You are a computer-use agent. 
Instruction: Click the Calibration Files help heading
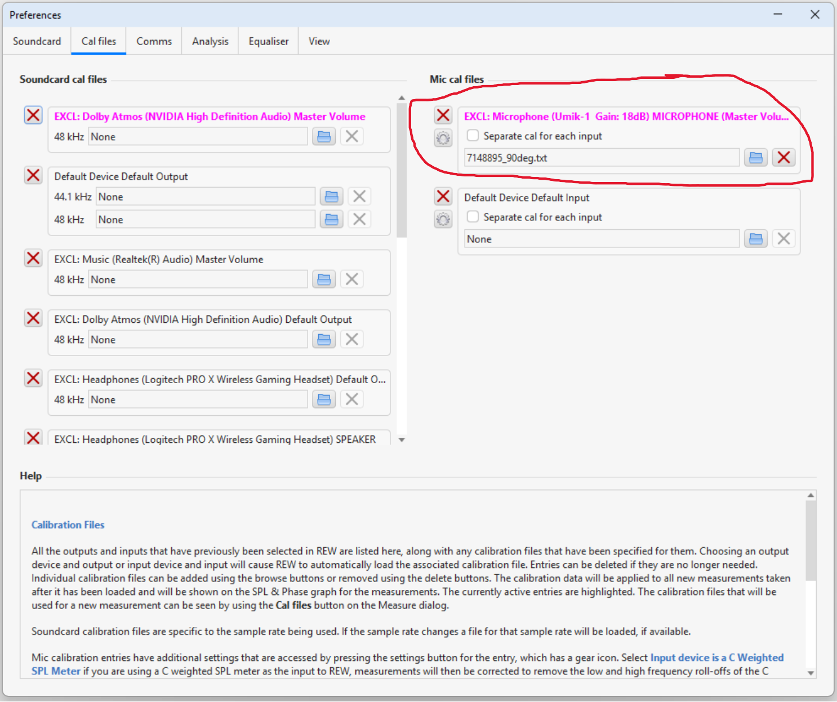[68, 525]
